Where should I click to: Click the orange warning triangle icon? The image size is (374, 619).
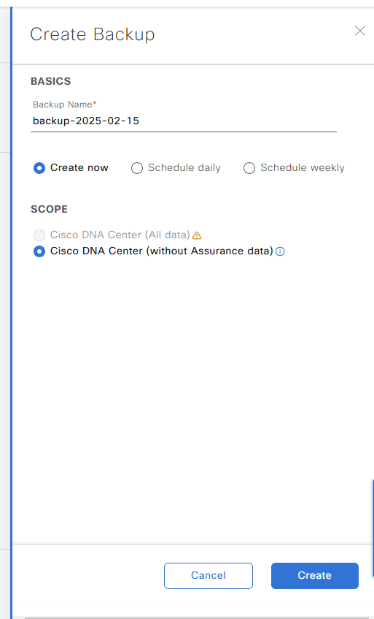tap(197, 235)
